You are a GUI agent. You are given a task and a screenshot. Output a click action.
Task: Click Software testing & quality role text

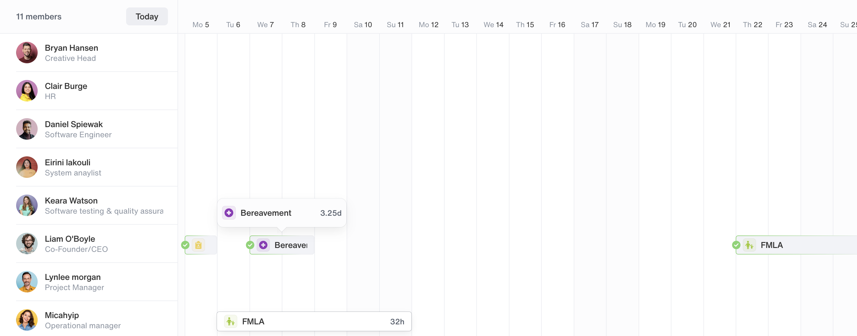[x=104, y=211]
